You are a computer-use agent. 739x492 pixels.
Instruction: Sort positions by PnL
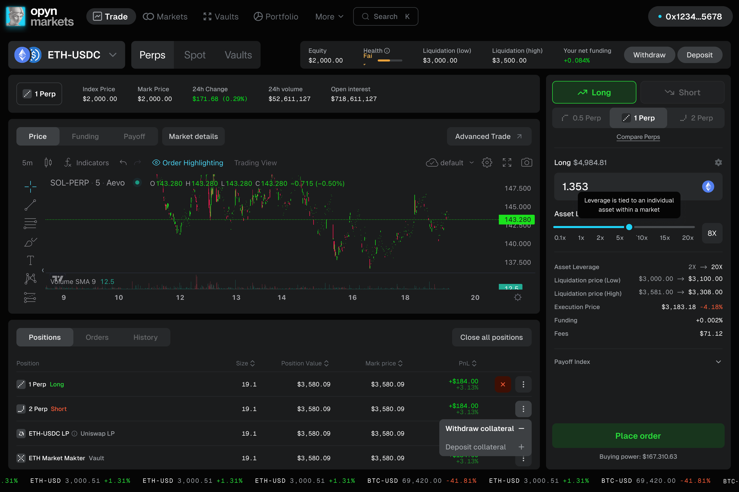pos(468,363)
